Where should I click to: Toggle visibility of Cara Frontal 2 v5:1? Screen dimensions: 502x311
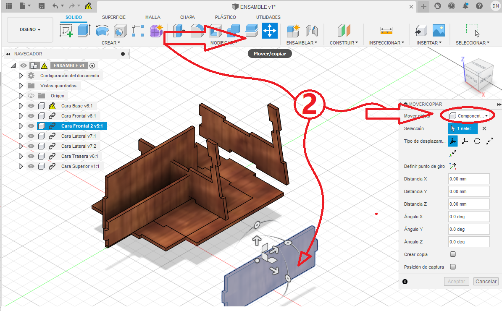pyautogui.click(x=31, y=126)
